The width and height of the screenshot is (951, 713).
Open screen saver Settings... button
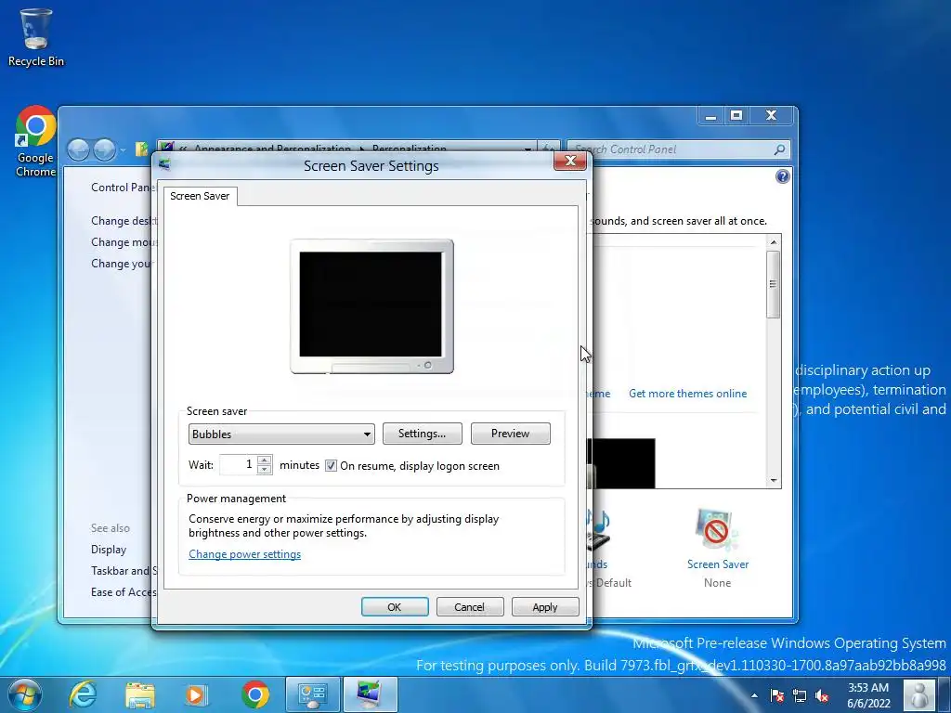point(423,434)
